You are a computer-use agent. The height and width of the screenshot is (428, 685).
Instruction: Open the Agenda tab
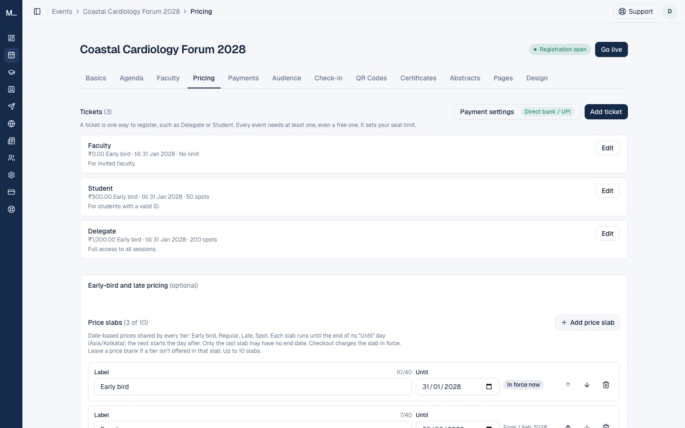click(131, 78)
